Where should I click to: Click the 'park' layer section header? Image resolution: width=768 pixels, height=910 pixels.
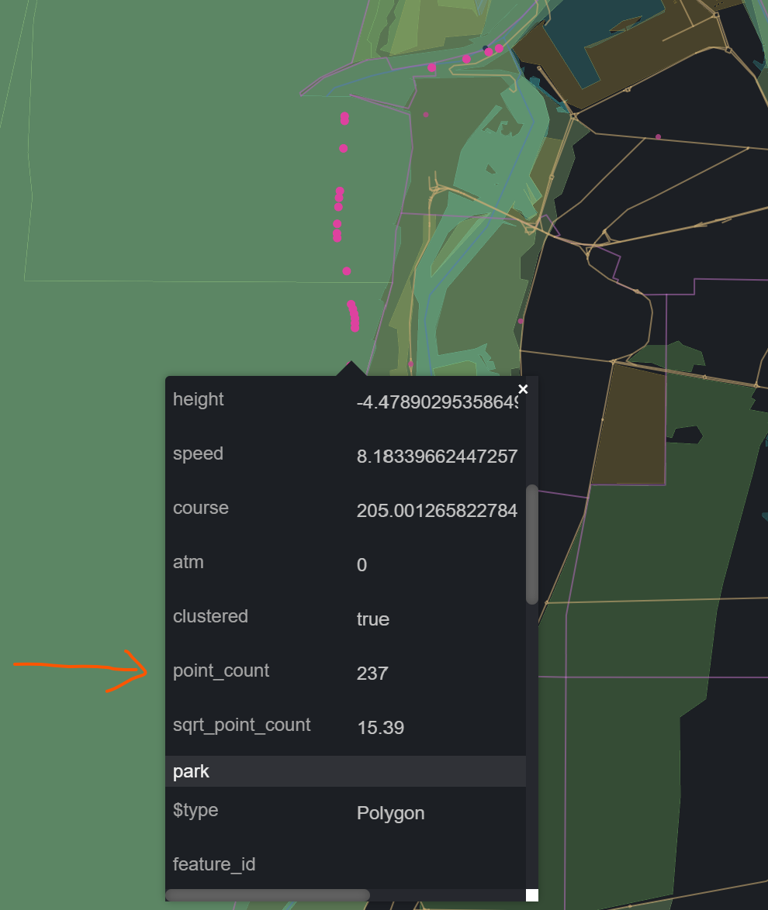(346, 771)
